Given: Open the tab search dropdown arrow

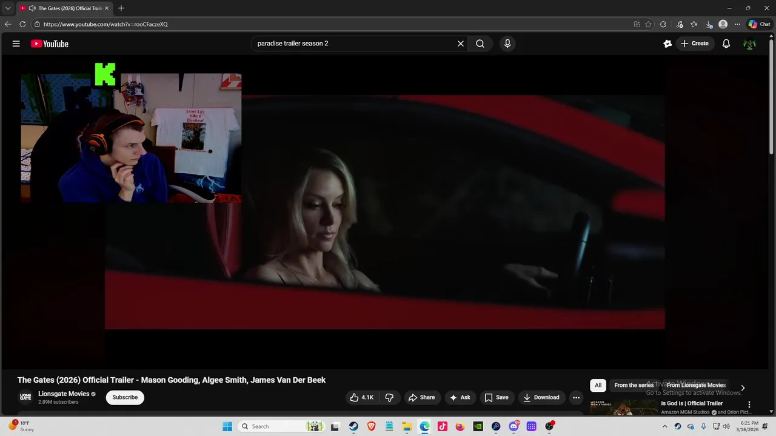Looking at the screenshot, I should (8, 8).
